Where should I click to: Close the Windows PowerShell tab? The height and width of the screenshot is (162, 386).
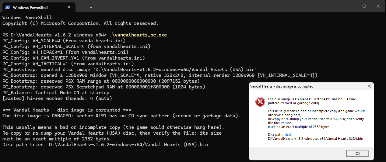tap(70, 7)
